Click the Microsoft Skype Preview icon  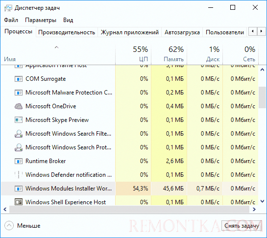19,120
